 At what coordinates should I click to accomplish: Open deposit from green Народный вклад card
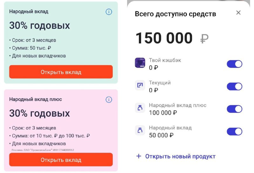tap(61, 72)
